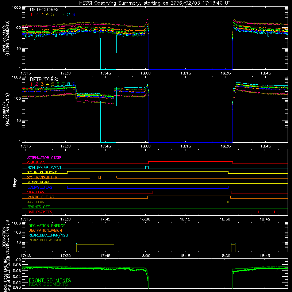Select the ECLIPSE_FLAG label
This screenshot has width=292, height=292.
tap(40, 187)
